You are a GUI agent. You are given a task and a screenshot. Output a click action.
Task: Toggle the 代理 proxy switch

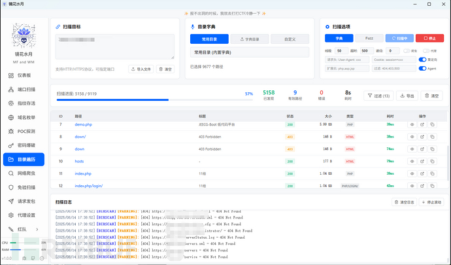[x=426, y=50]
